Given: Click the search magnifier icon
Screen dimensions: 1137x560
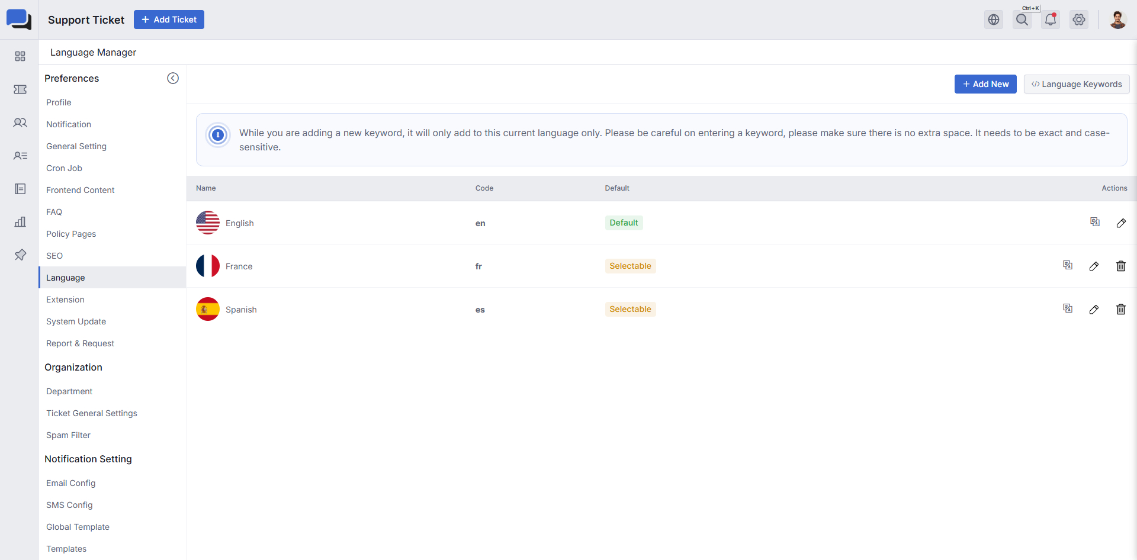Looking at the screenshot, I should click(1022, 20).
